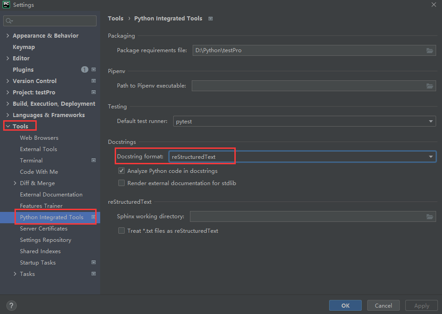This screenshot has height=314, width=442.
Task: Click project-level icon beside Version Control
Action: point(93,81)
